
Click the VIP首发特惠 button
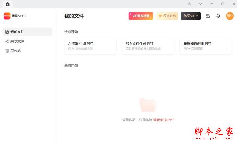click(141, 16)
